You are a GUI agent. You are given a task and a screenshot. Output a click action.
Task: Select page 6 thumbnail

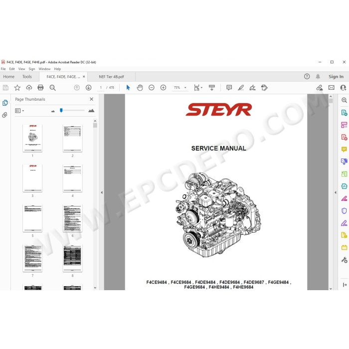coord(73,218)
